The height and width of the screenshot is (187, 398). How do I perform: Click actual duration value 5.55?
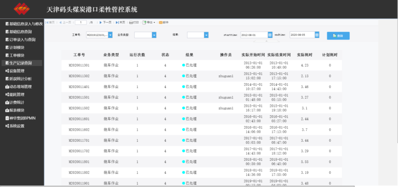click(305, 162)
